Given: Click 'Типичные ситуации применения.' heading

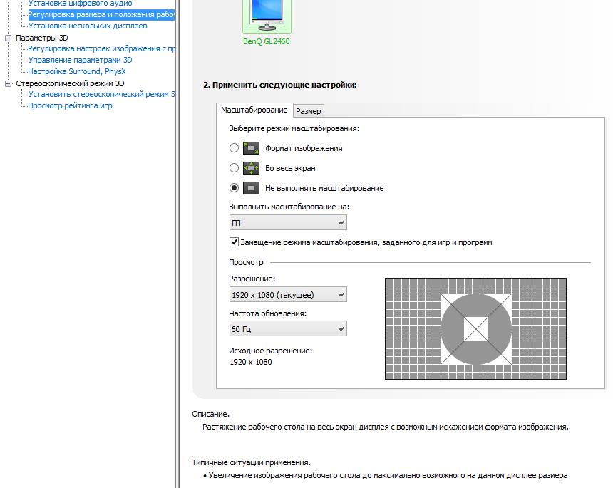Looking at the screenshot, I should (x=252, y=462).
